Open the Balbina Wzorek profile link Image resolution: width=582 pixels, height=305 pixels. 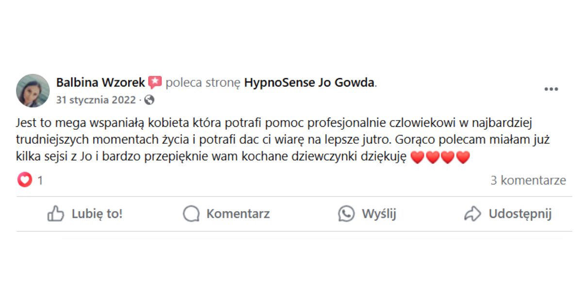click(x=100, y=83)
